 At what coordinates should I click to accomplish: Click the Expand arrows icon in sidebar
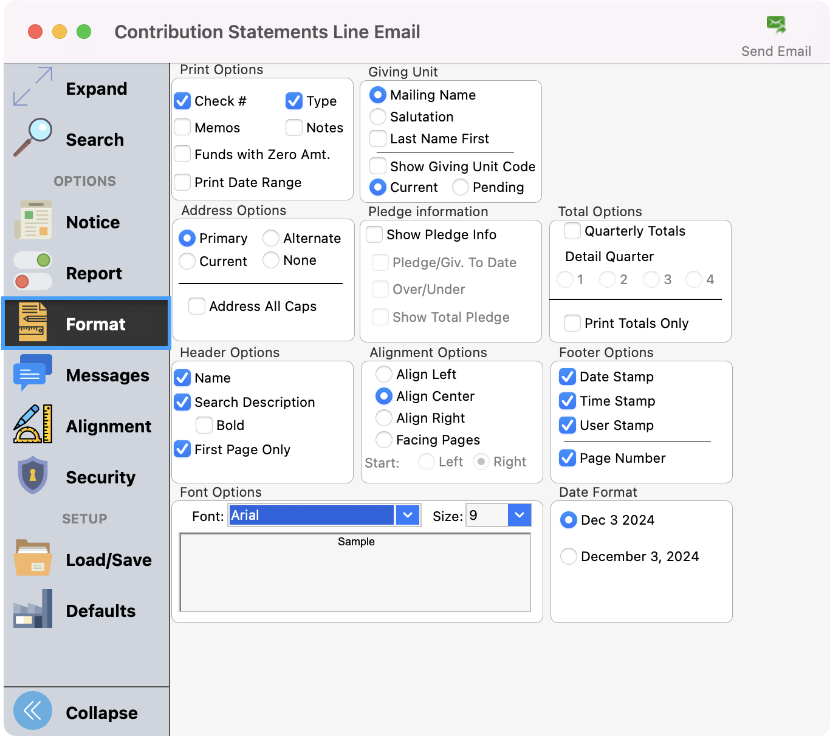tap(33, 87)
